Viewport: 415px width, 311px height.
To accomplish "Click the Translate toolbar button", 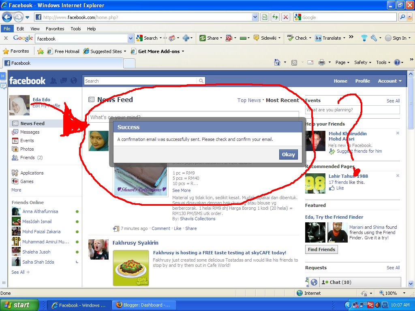I will pos(330,38).
